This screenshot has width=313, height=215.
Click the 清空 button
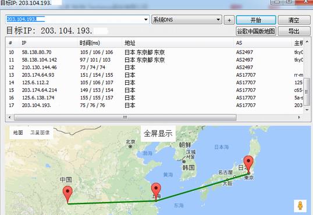pos(294,20)
